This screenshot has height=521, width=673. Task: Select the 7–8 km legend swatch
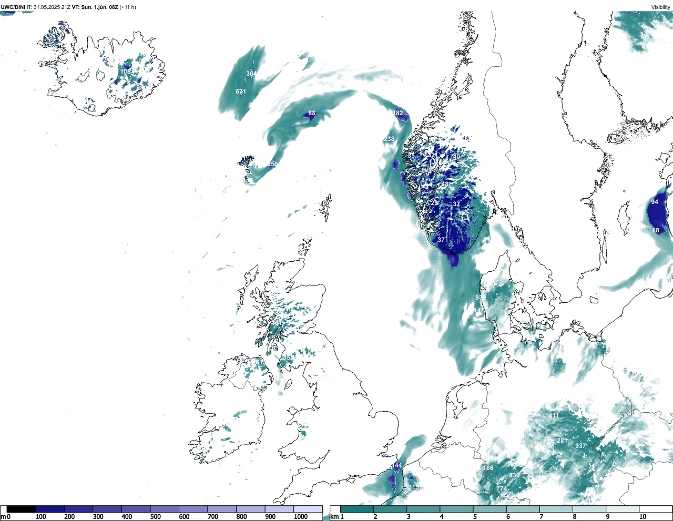tap(556, 509)
